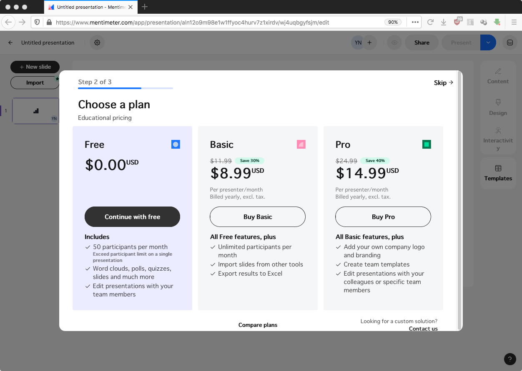The height and width of the screenshot is (371, 522).
Task: Click the Contact us link
Action: (423, 329)
